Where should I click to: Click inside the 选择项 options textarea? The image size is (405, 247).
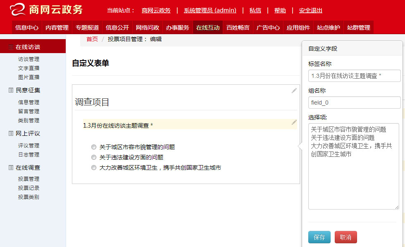coord(354,166)
